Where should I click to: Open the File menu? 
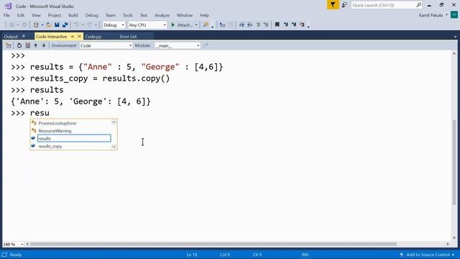click(6, 15)
